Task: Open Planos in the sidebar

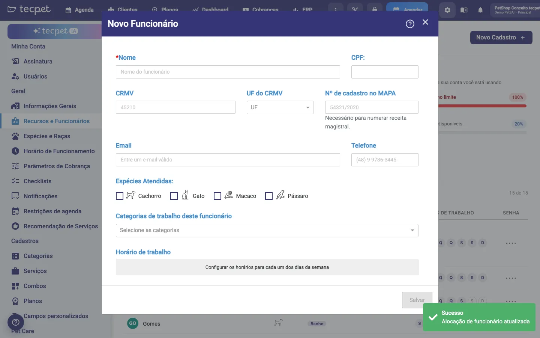Action: click(33, 301)
